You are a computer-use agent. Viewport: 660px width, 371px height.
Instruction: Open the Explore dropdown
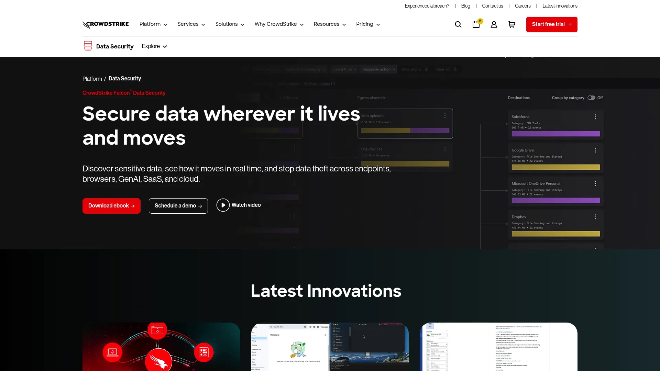tap(154, 46)
